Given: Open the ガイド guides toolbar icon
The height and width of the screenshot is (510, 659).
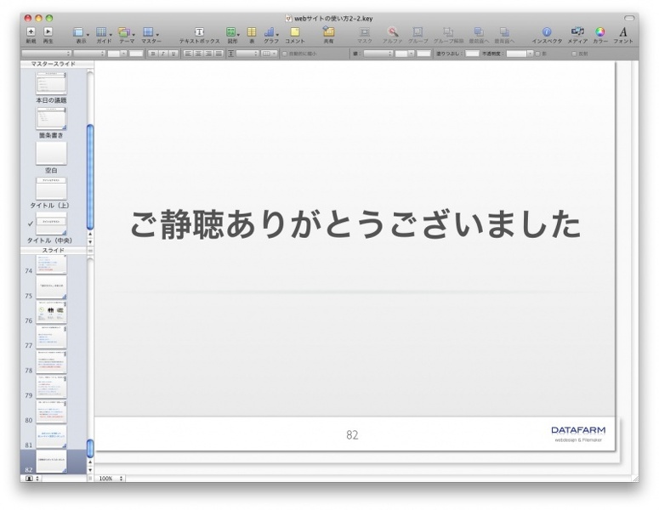Looking at the screenshot, I should pyautogui.click(x=101, y=32).
